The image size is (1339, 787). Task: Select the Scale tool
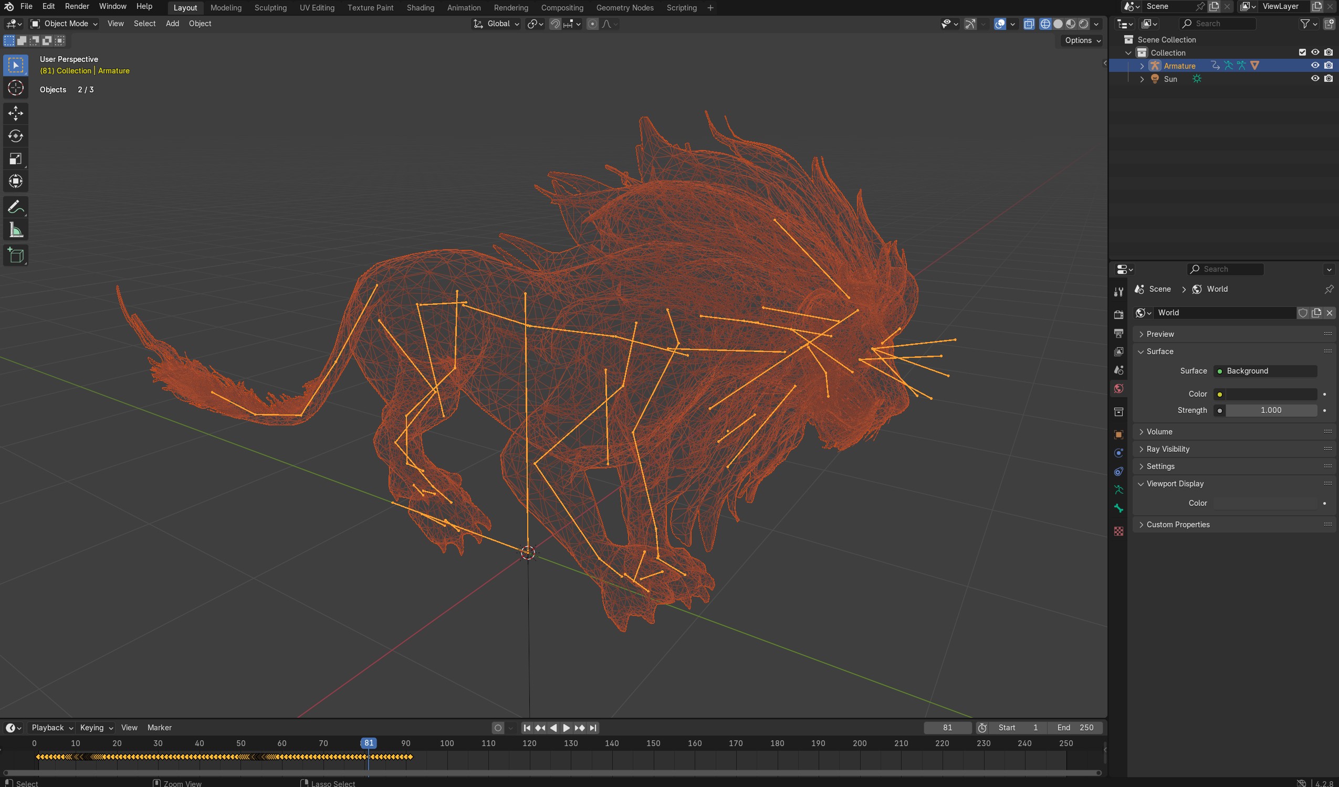[x=15, y=159]
